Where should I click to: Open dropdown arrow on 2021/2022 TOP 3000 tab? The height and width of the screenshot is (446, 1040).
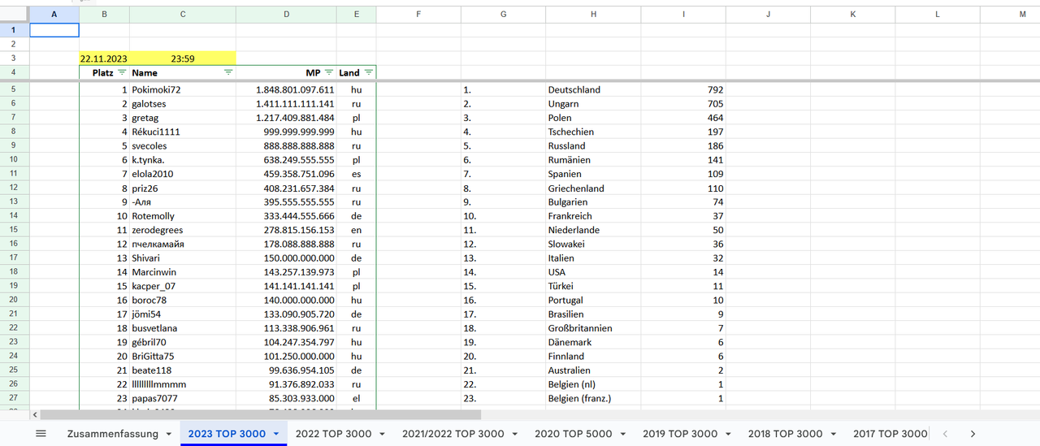(x=515, y=434)
